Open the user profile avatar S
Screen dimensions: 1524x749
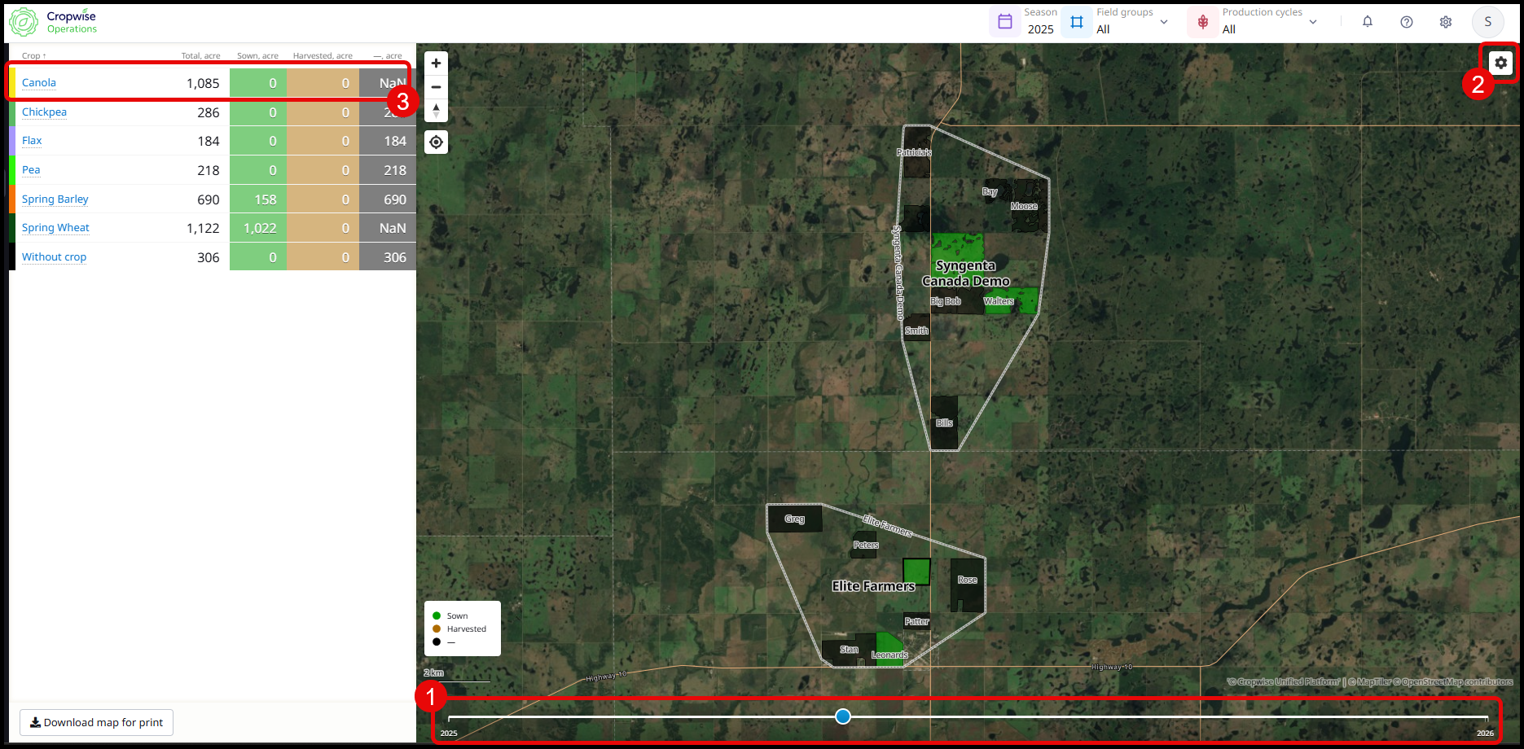tap(1487, 22)
